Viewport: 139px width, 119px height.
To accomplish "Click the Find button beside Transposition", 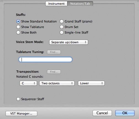I will pos(54,72).
